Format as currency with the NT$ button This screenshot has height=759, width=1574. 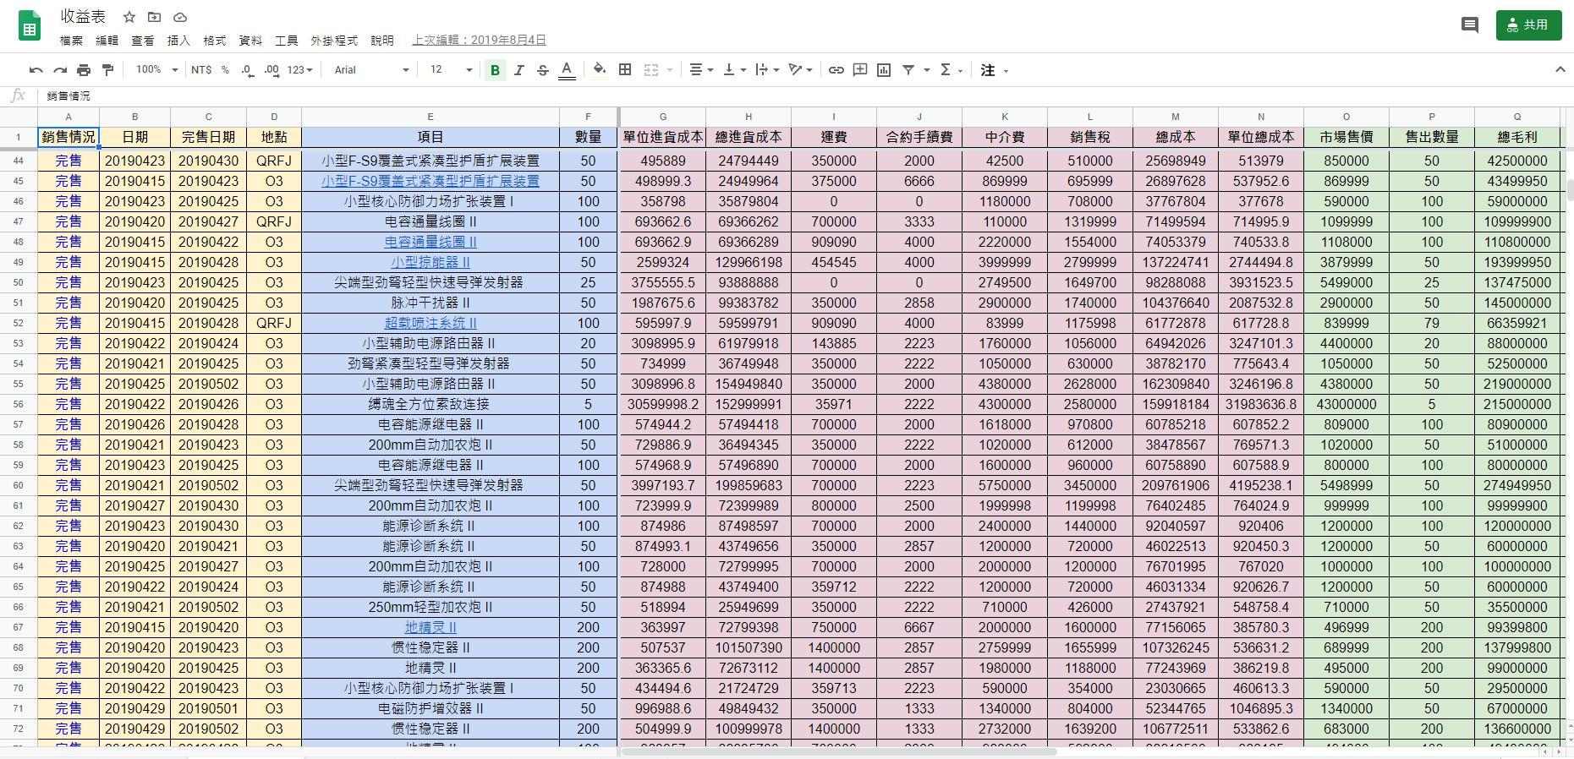pos(201,70)
